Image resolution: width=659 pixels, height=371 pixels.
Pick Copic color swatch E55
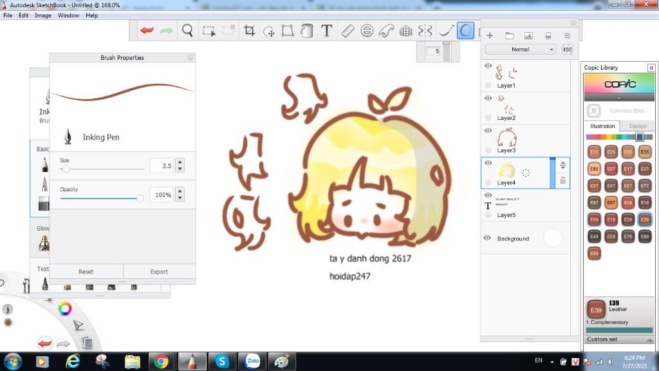645,152
